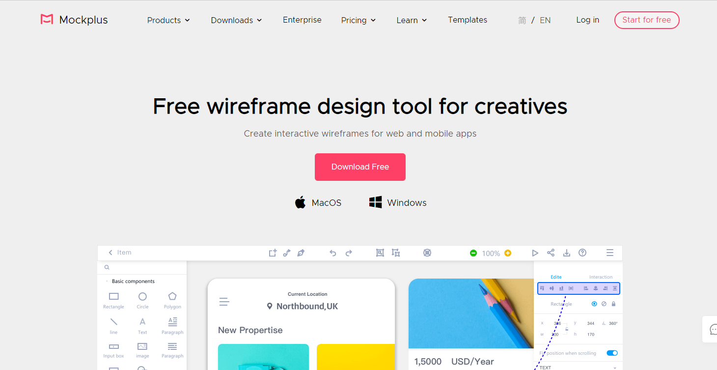Click the group objects icon

(380, 253)
